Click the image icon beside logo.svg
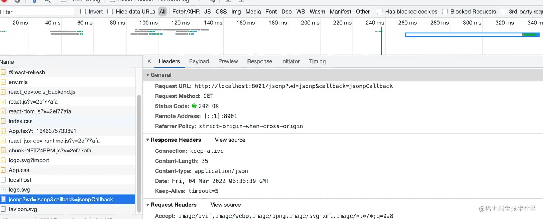This screenshot has width=543, height=219. click(3, 190)
